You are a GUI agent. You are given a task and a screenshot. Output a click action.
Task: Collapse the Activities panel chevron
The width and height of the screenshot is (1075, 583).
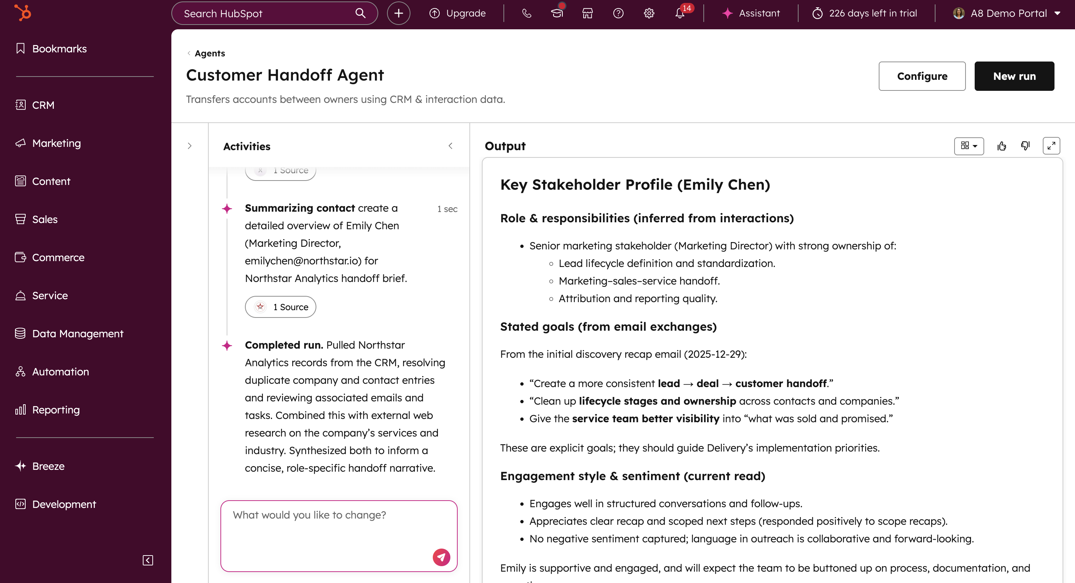click(x=451, y=146)
